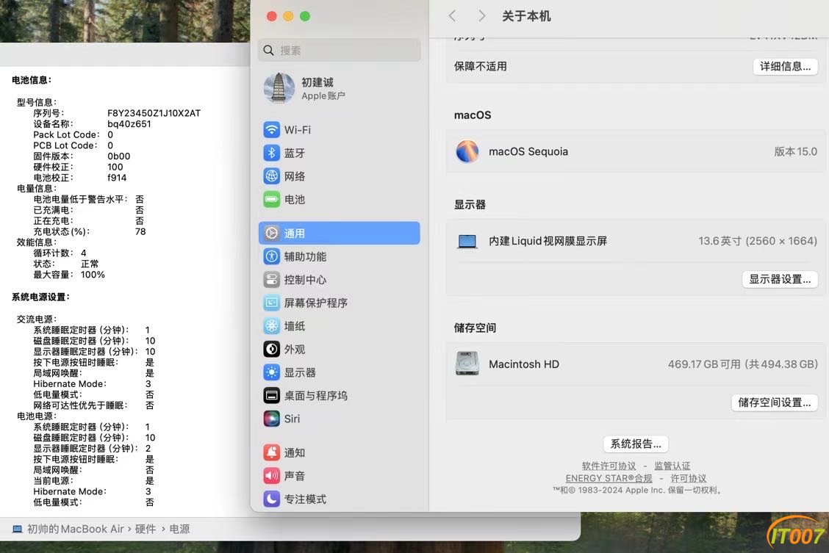Open 储存空间设置… button

coord(775,402)
